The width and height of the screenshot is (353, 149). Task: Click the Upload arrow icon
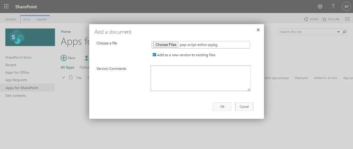(86, 58)
